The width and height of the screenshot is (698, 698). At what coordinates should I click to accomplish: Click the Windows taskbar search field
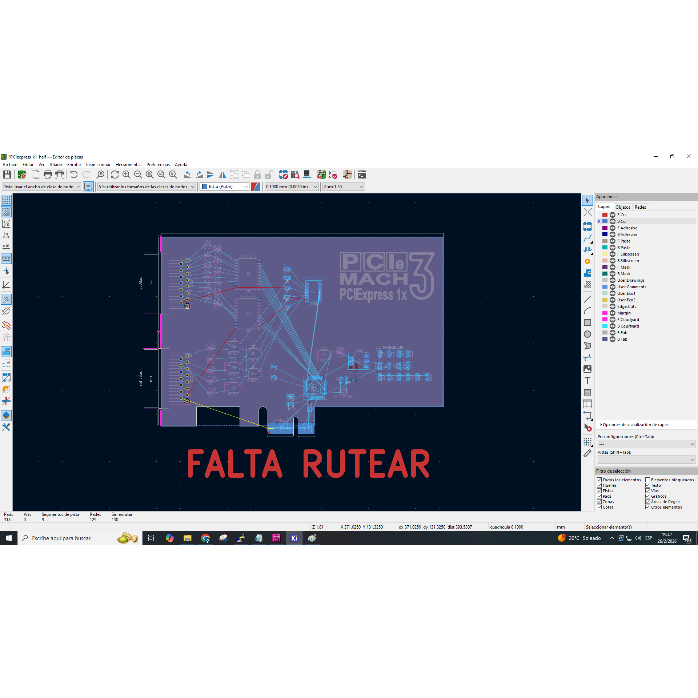73,538
